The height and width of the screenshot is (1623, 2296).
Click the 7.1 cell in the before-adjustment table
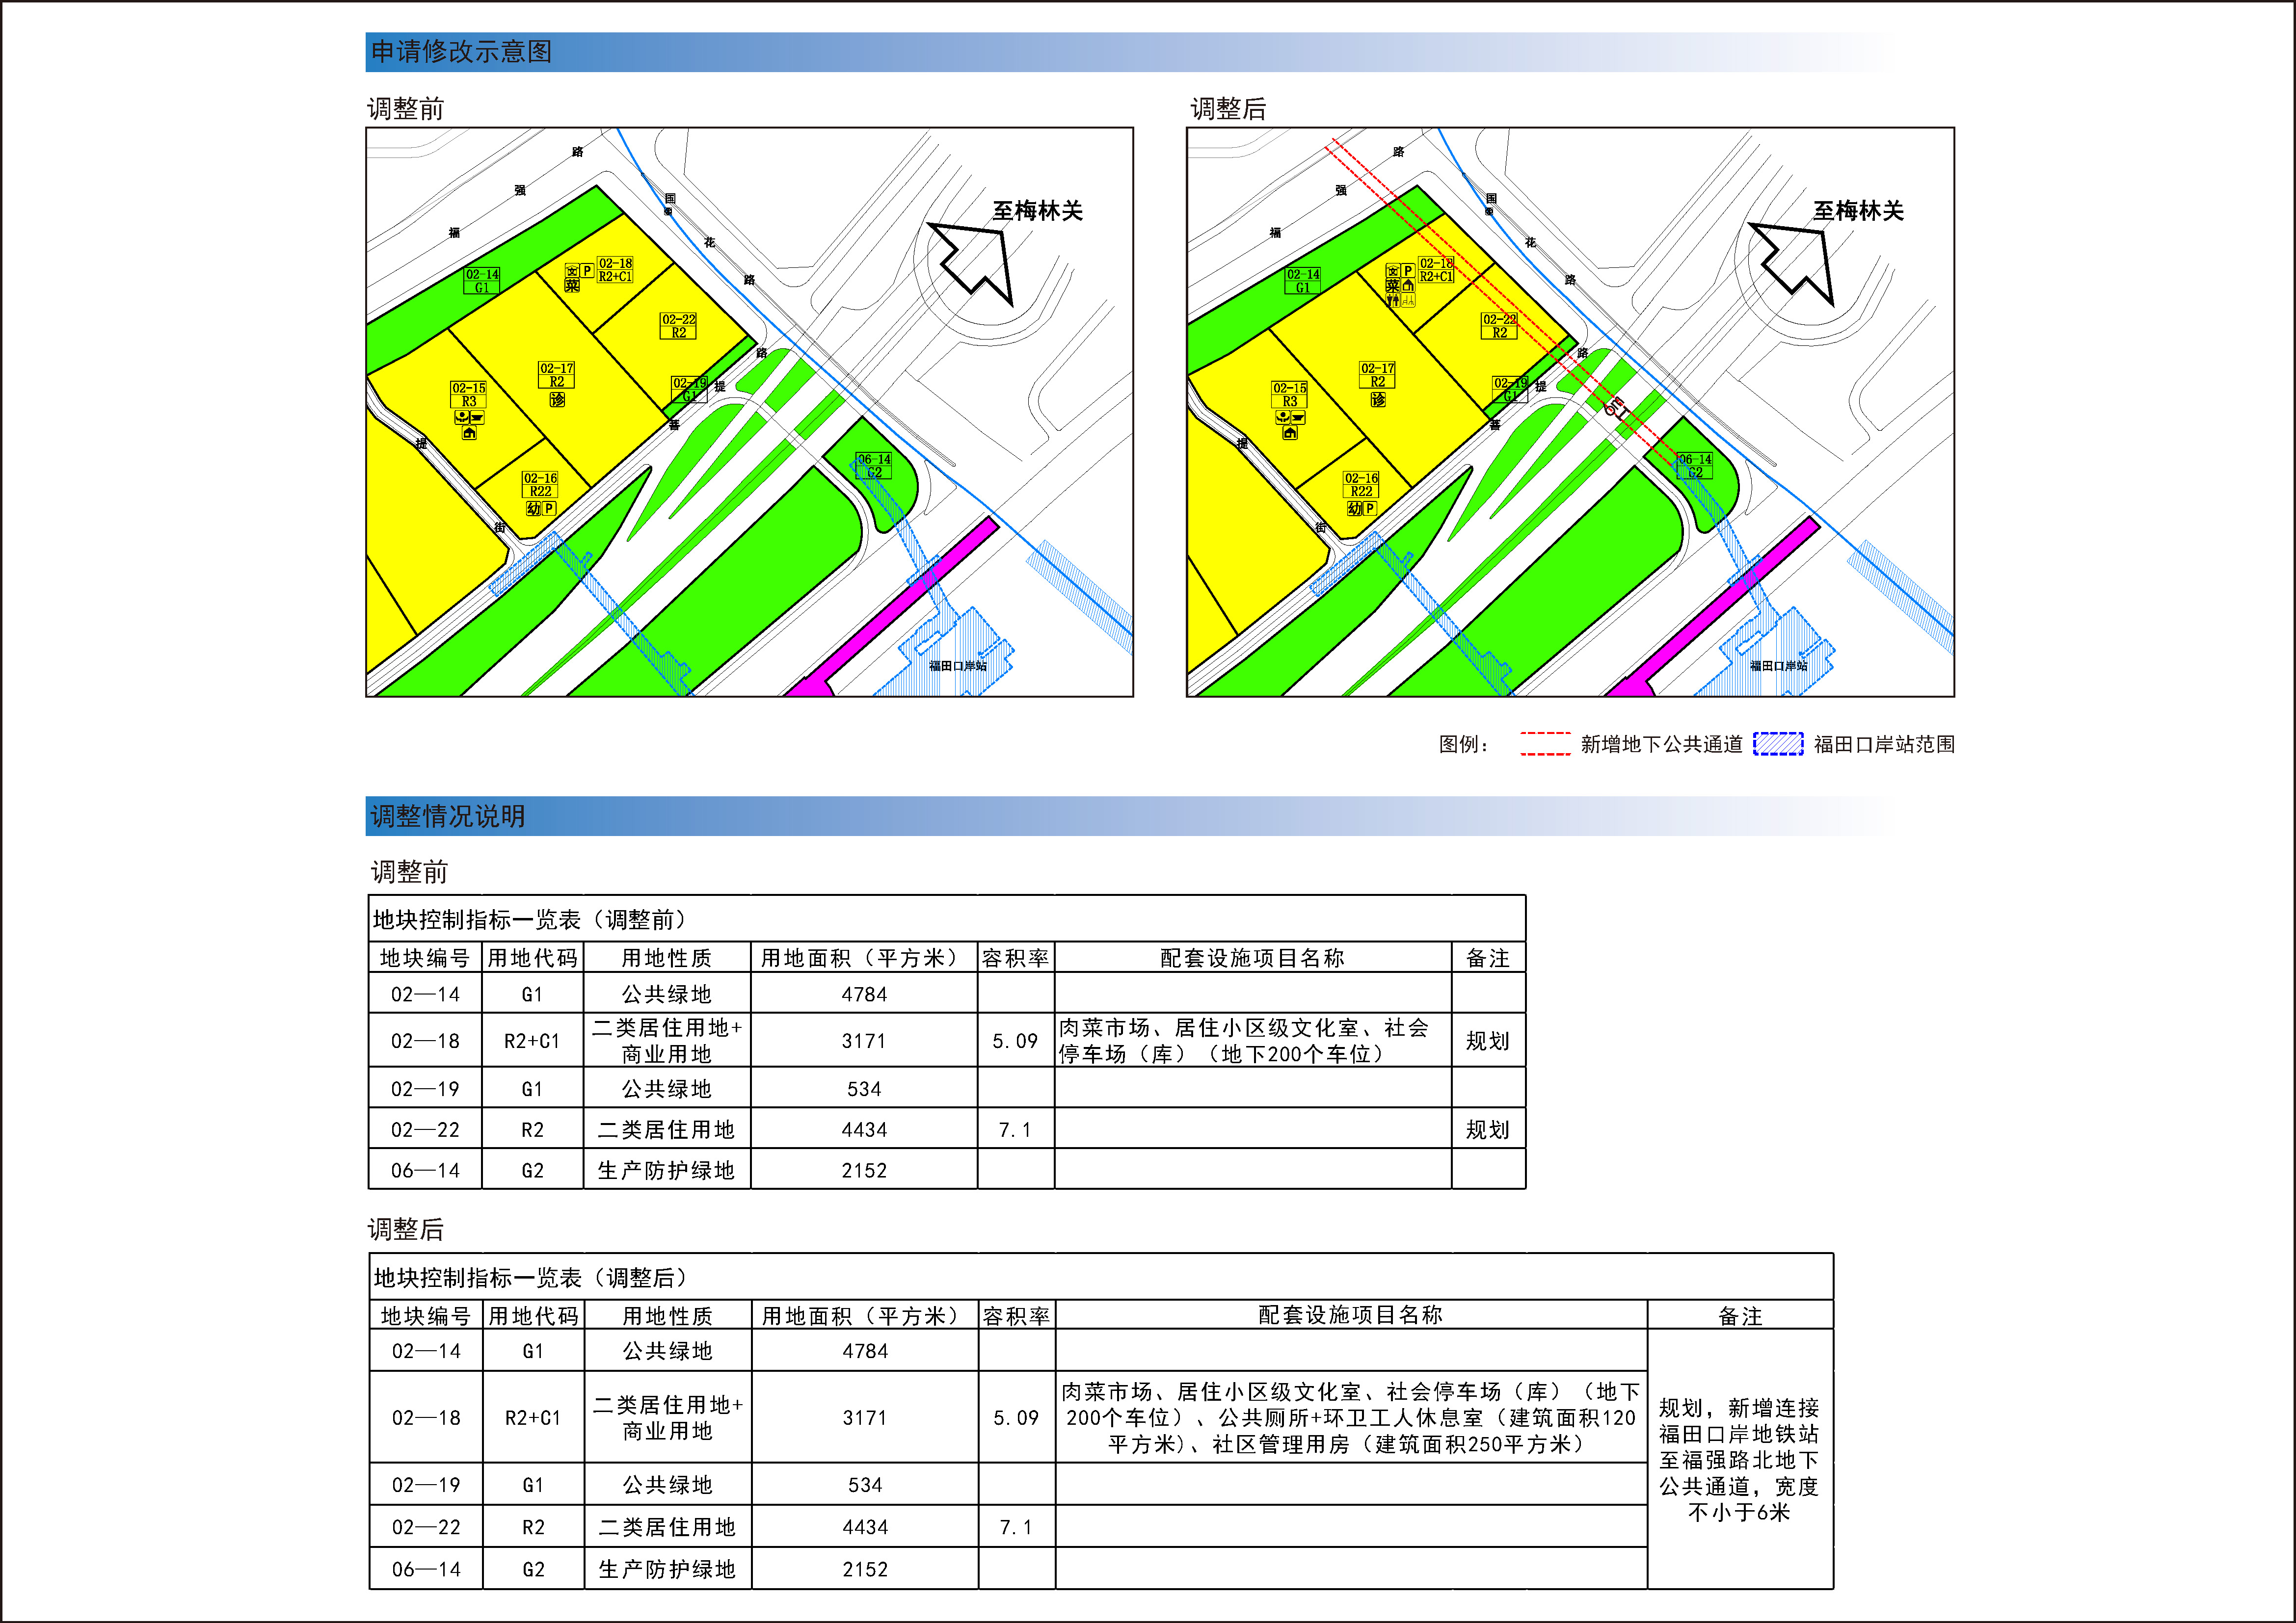point(1014,1130)
